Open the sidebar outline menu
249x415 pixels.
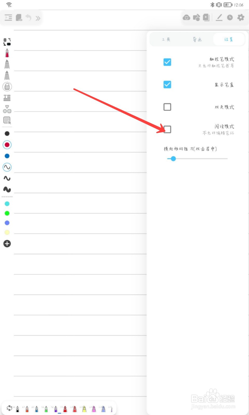[x=8, y=18]
